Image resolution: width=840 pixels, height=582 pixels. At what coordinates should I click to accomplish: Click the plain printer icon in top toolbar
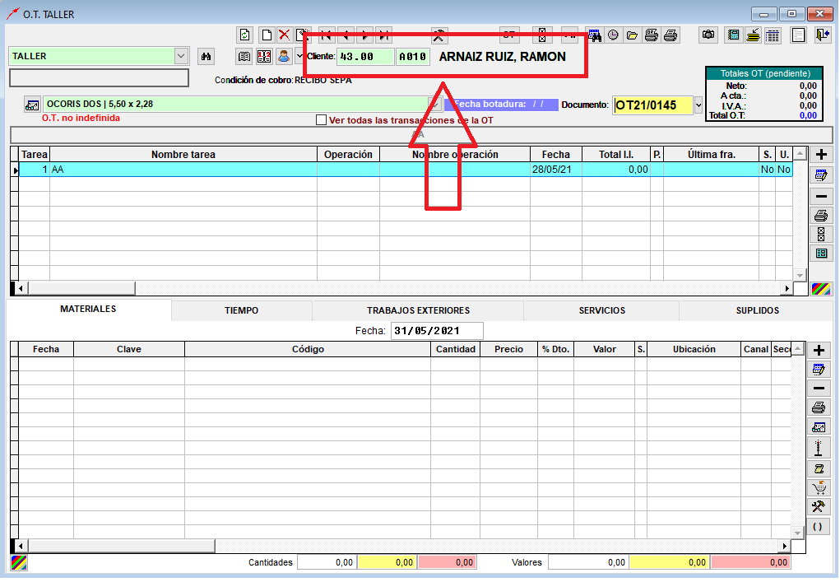tap(671, 35)
